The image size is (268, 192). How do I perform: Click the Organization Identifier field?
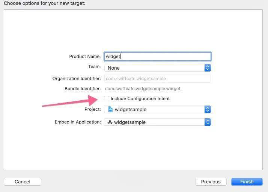pos(157,79)
